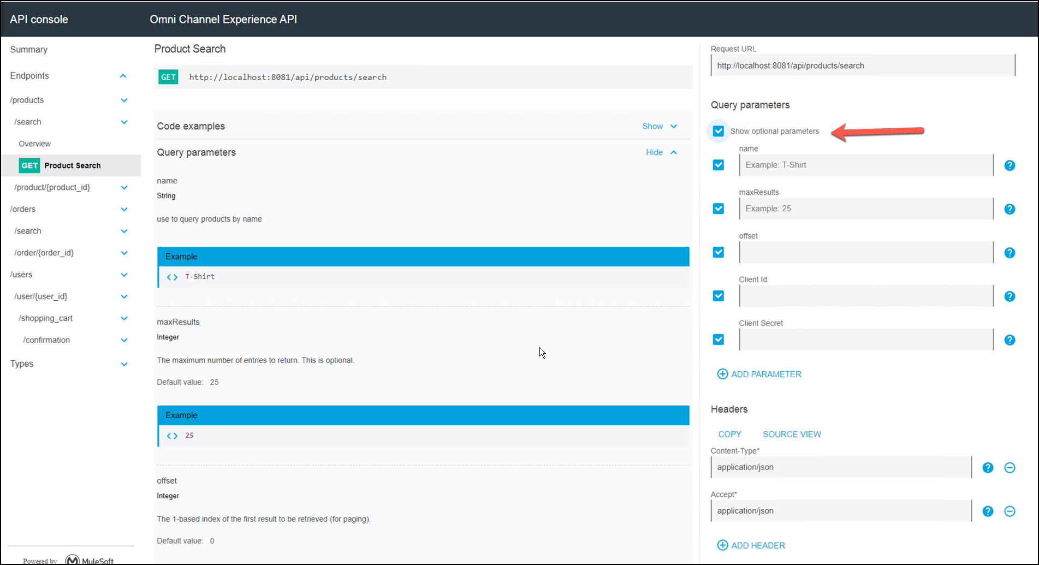Screen dimensions: 1039x565
Task: Click ADD HEADER button
Action: (x=751, y=545)
